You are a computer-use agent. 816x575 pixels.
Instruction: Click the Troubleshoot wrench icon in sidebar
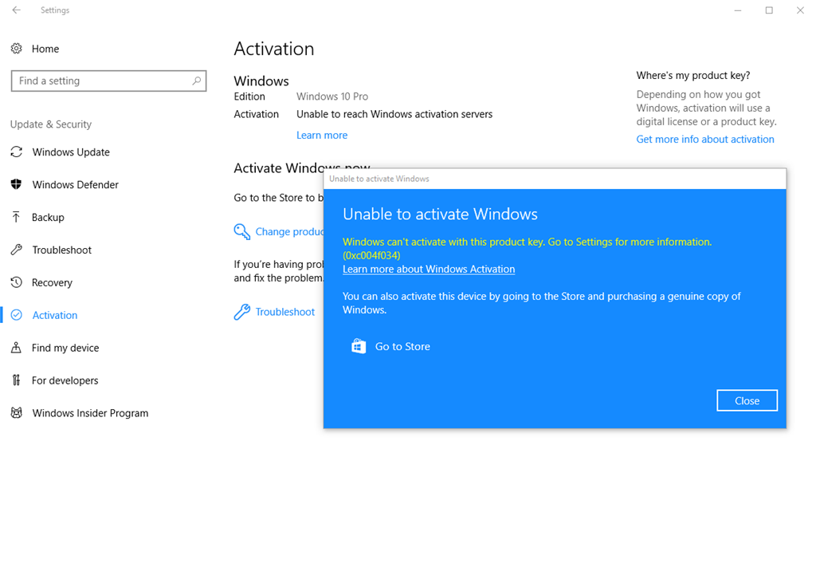16,250
